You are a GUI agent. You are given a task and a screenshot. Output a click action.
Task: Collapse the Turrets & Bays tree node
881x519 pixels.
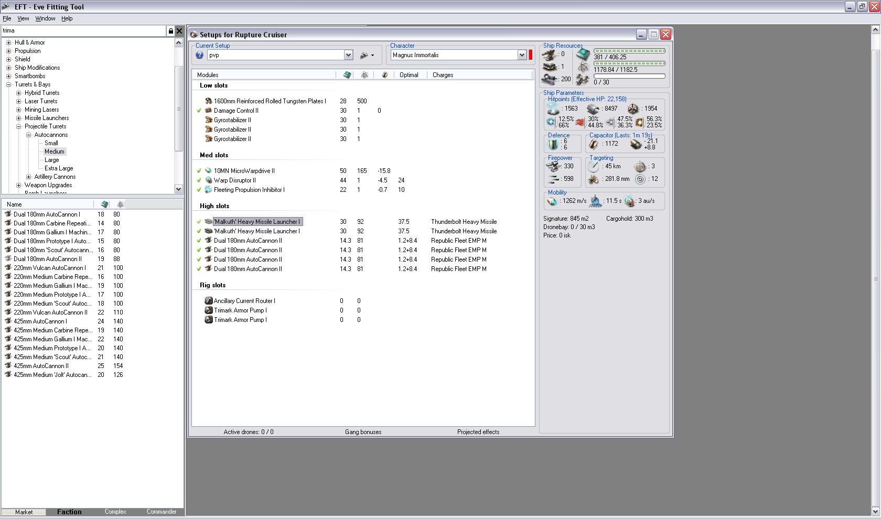pos(8,84)
